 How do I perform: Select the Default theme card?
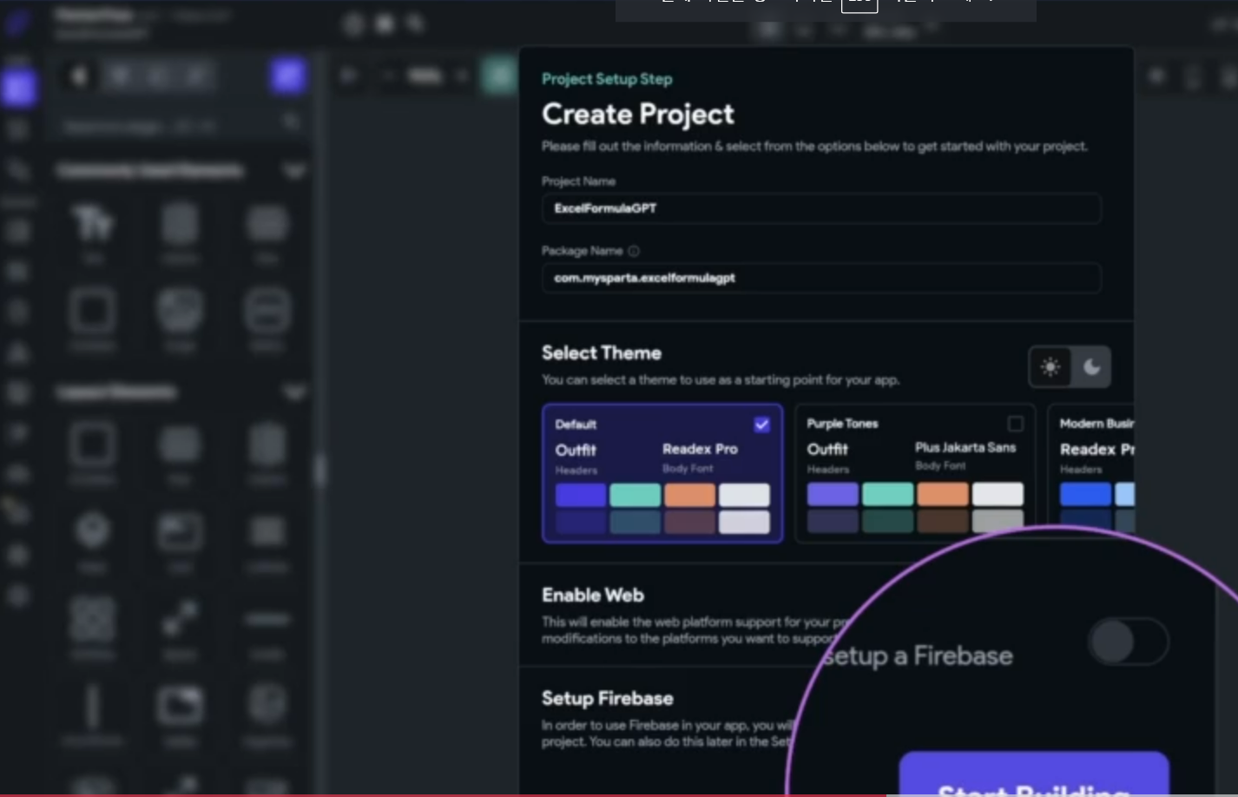tap(662, 473)
